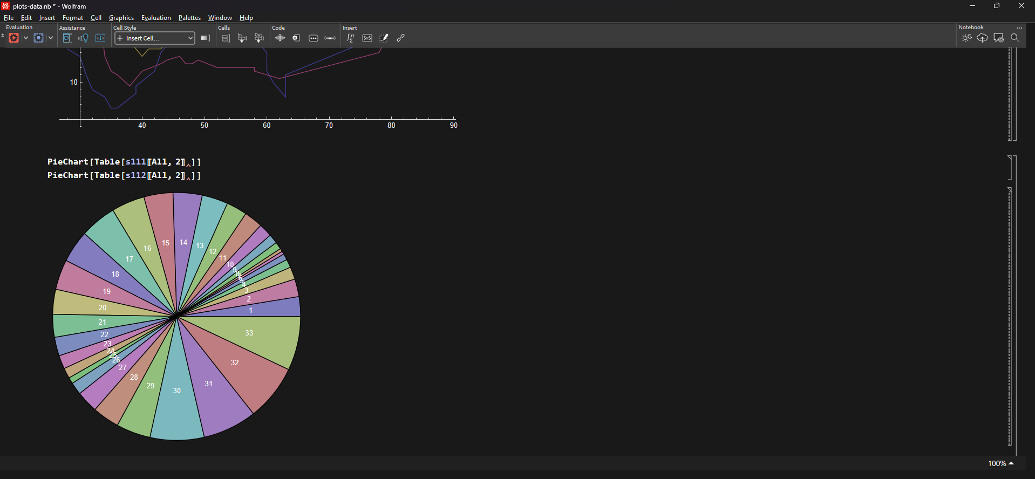
Task: Open the Evaluation menu
Action: (x=156, y=18)
